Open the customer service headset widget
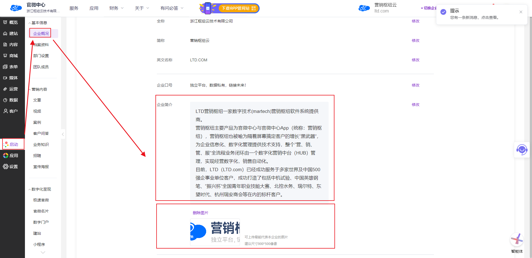 [x=522, y=150]
